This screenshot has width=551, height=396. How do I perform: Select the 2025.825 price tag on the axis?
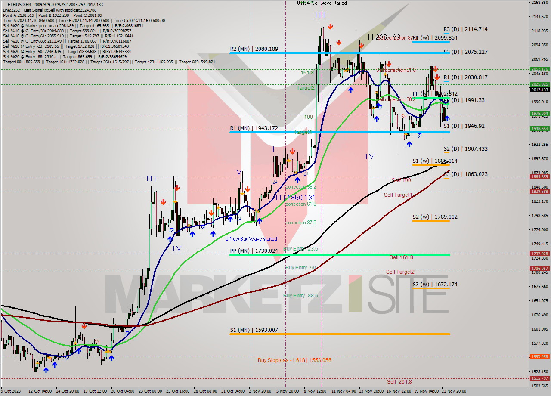click(x=539, y=84)
